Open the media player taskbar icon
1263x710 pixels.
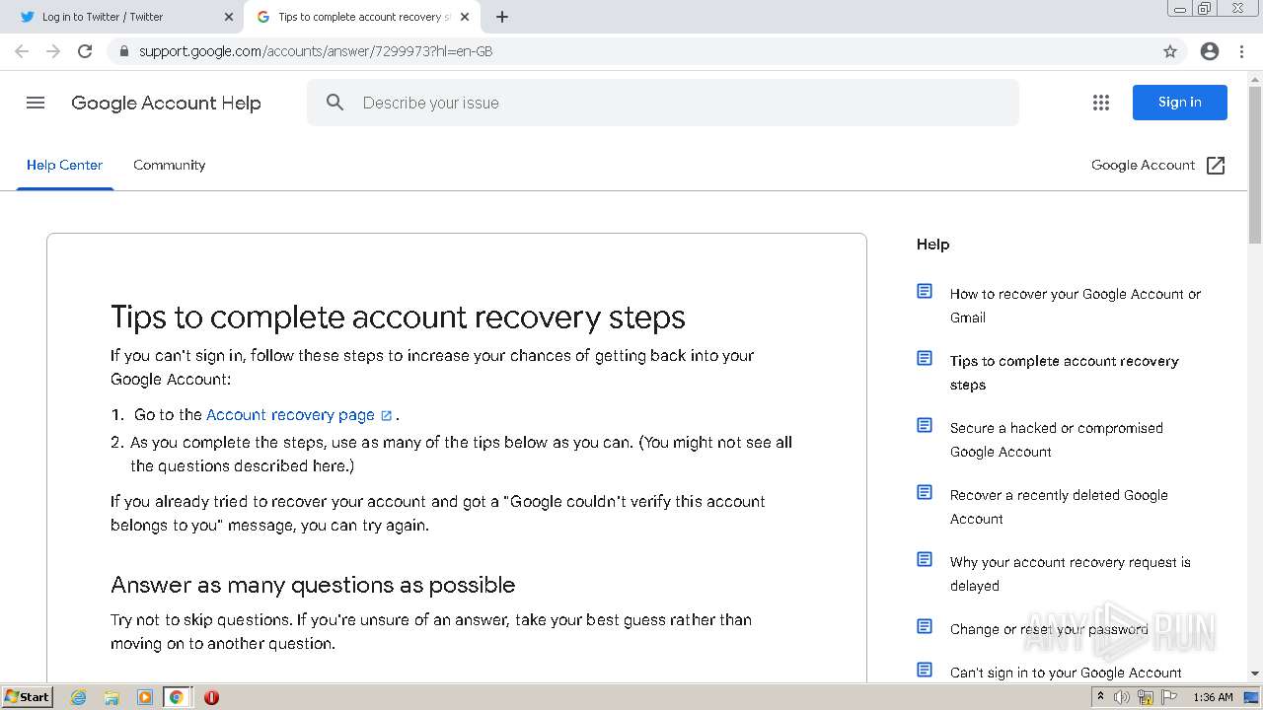coord(145,697)
